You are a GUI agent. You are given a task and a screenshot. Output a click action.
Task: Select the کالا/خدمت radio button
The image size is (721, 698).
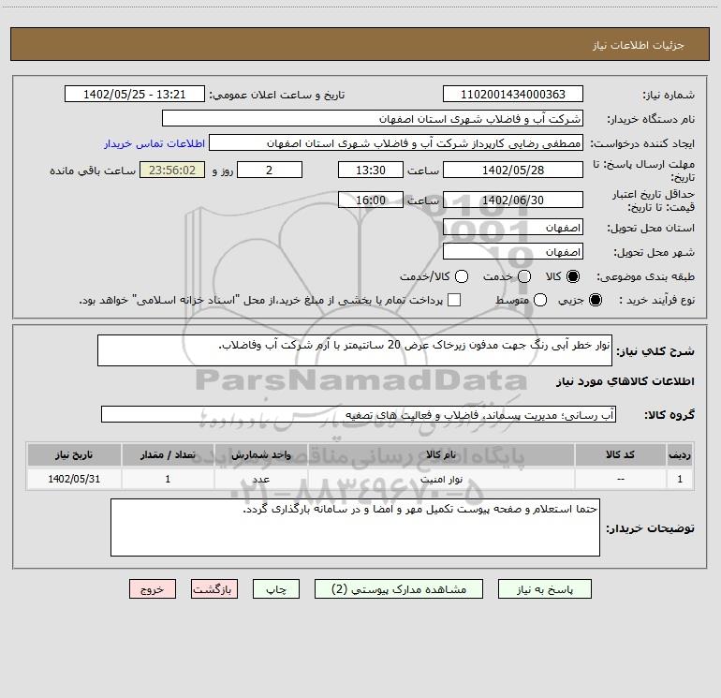(462, 276)
